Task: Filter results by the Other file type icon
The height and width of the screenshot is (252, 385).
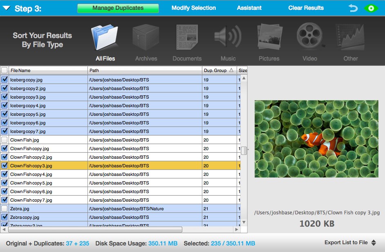Action: pyautogui.click(x=350, y=37)
